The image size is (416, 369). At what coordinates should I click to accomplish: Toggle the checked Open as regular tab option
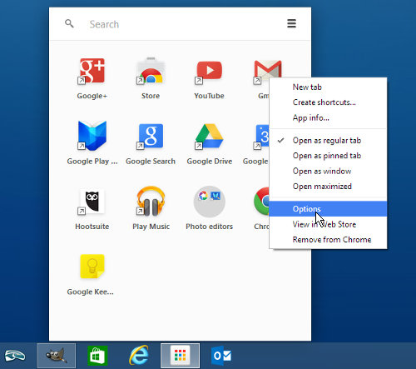pyautogui.click(x=328, y=141)
